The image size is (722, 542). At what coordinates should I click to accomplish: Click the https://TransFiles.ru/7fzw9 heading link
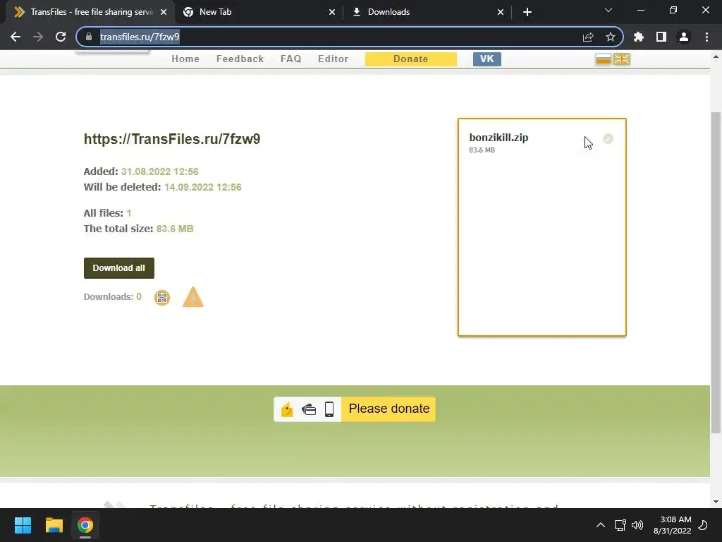coord(172,139)
